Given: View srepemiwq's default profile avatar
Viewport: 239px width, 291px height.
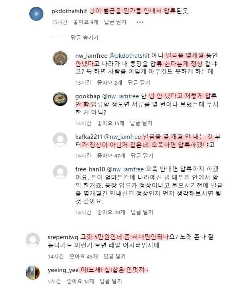Looking at the screenshot, I should (33, 240).
